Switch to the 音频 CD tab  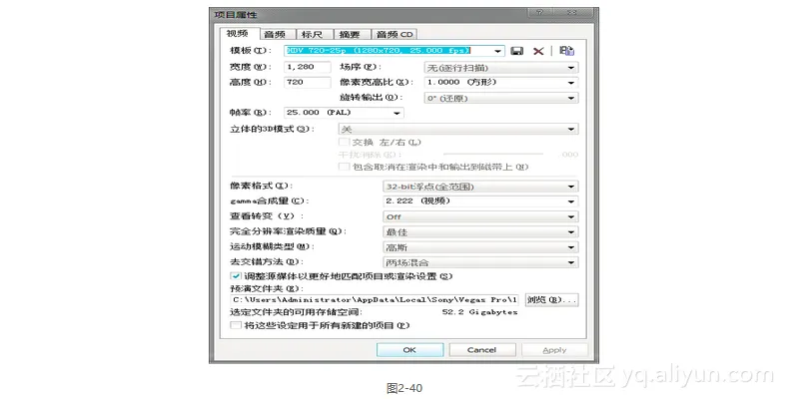coord(394,34)
